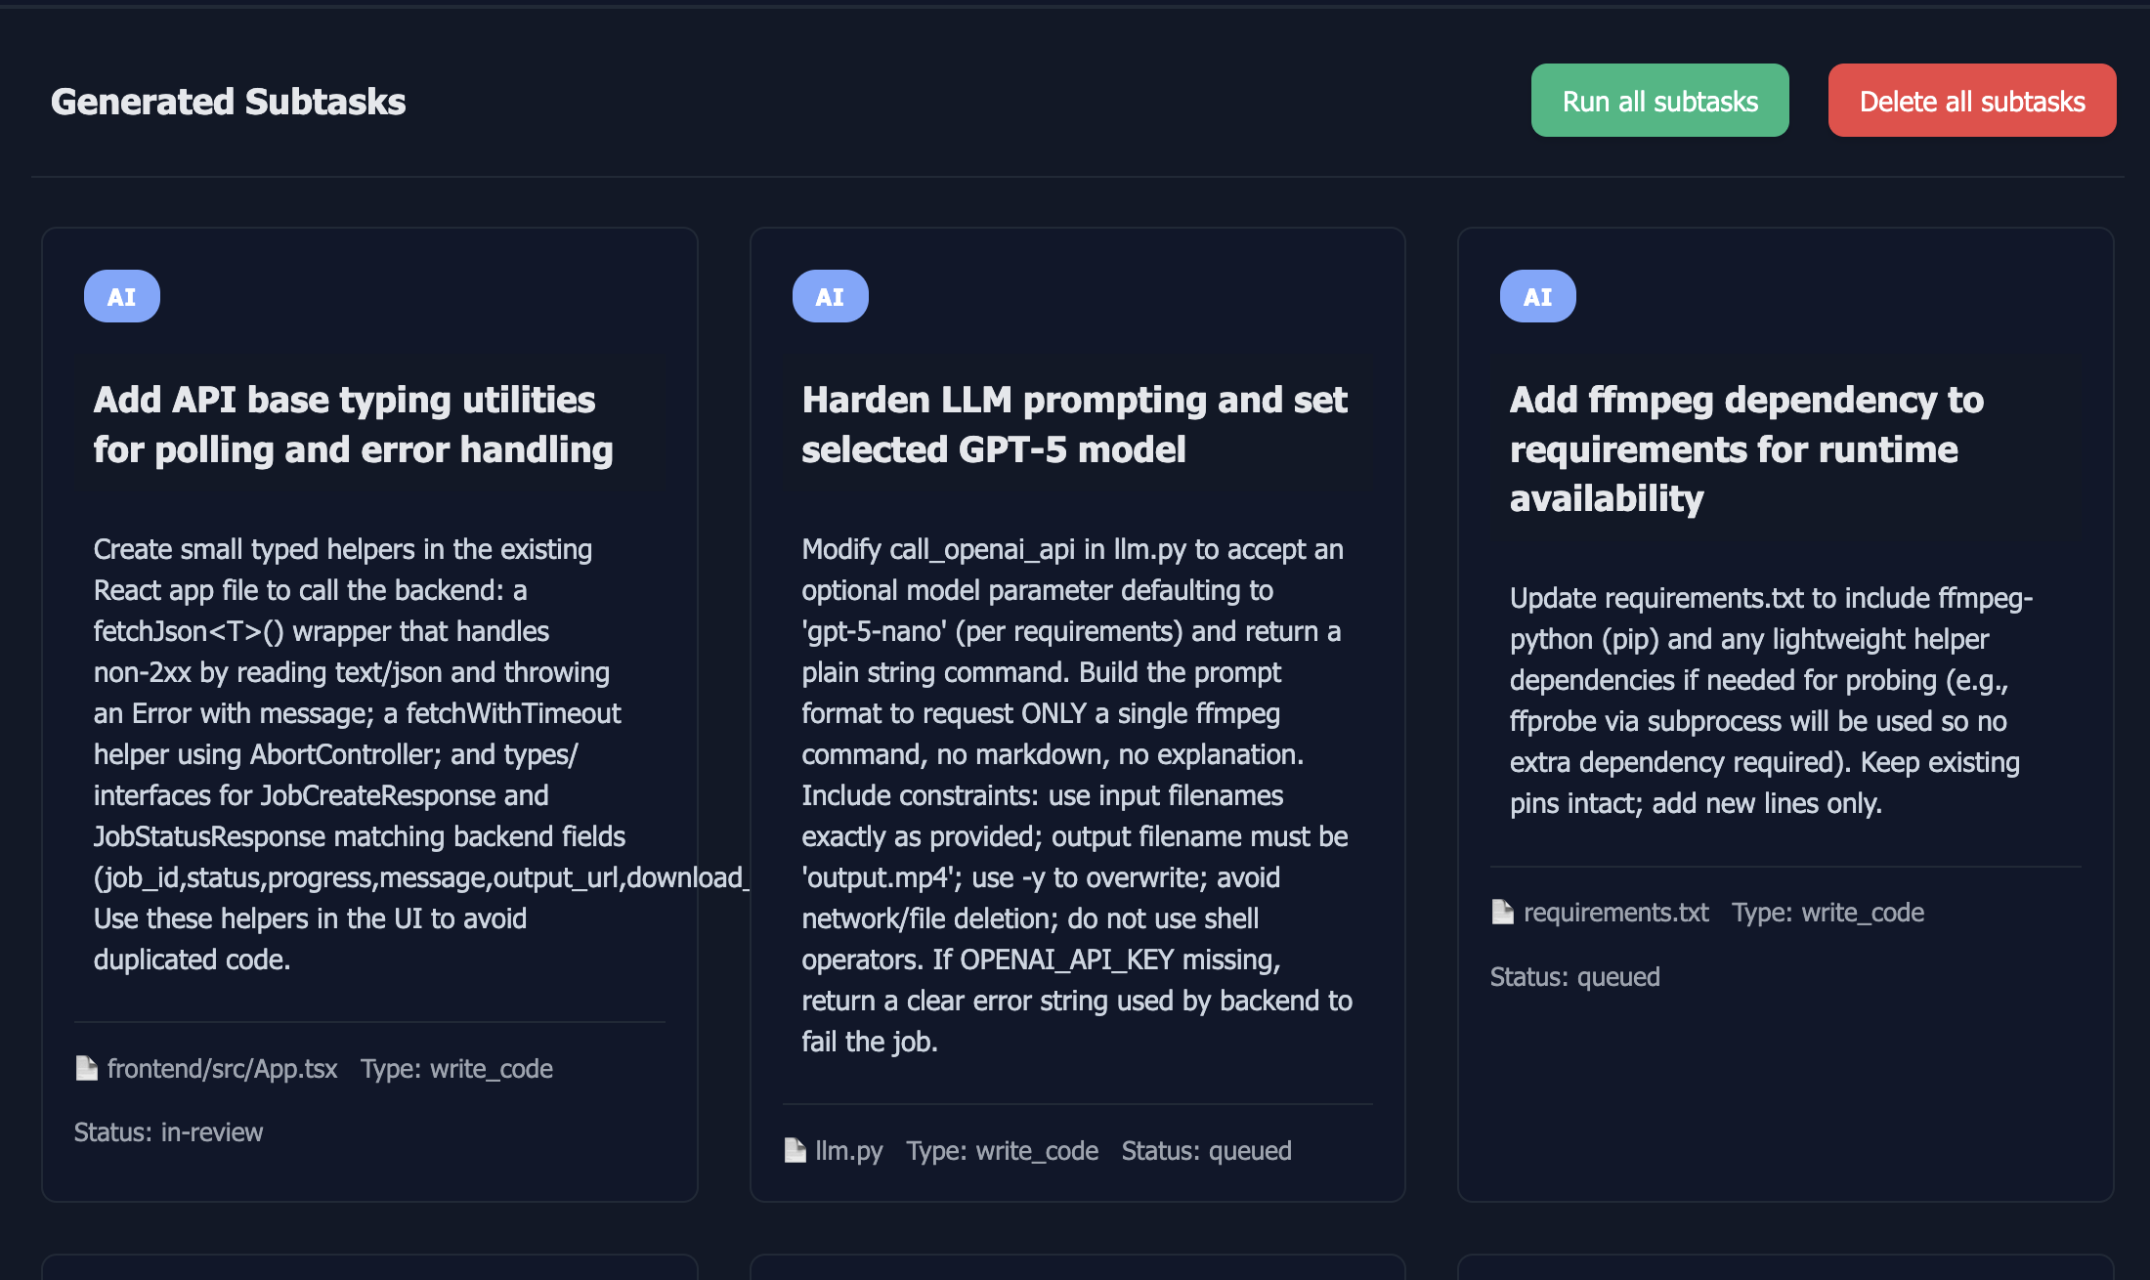The height and width of the screenshot is (1280, 2150).
Task: Click 'Type: write_code' on the llm.py card
Action: (1002, 1150)
